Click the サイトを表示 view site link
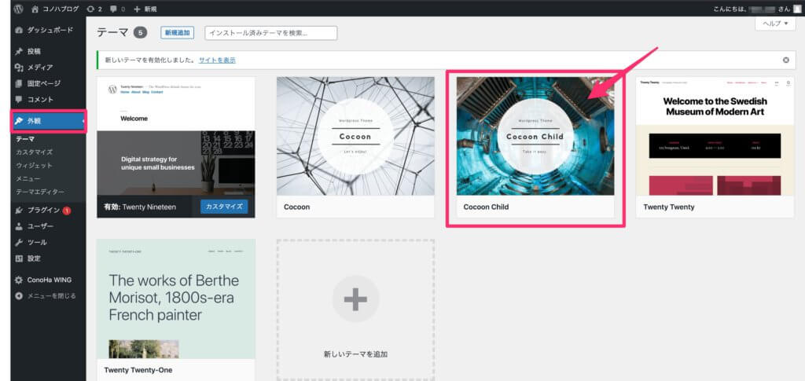The height and width of the screenshot is (381, 805). click(x=217, y=60)
